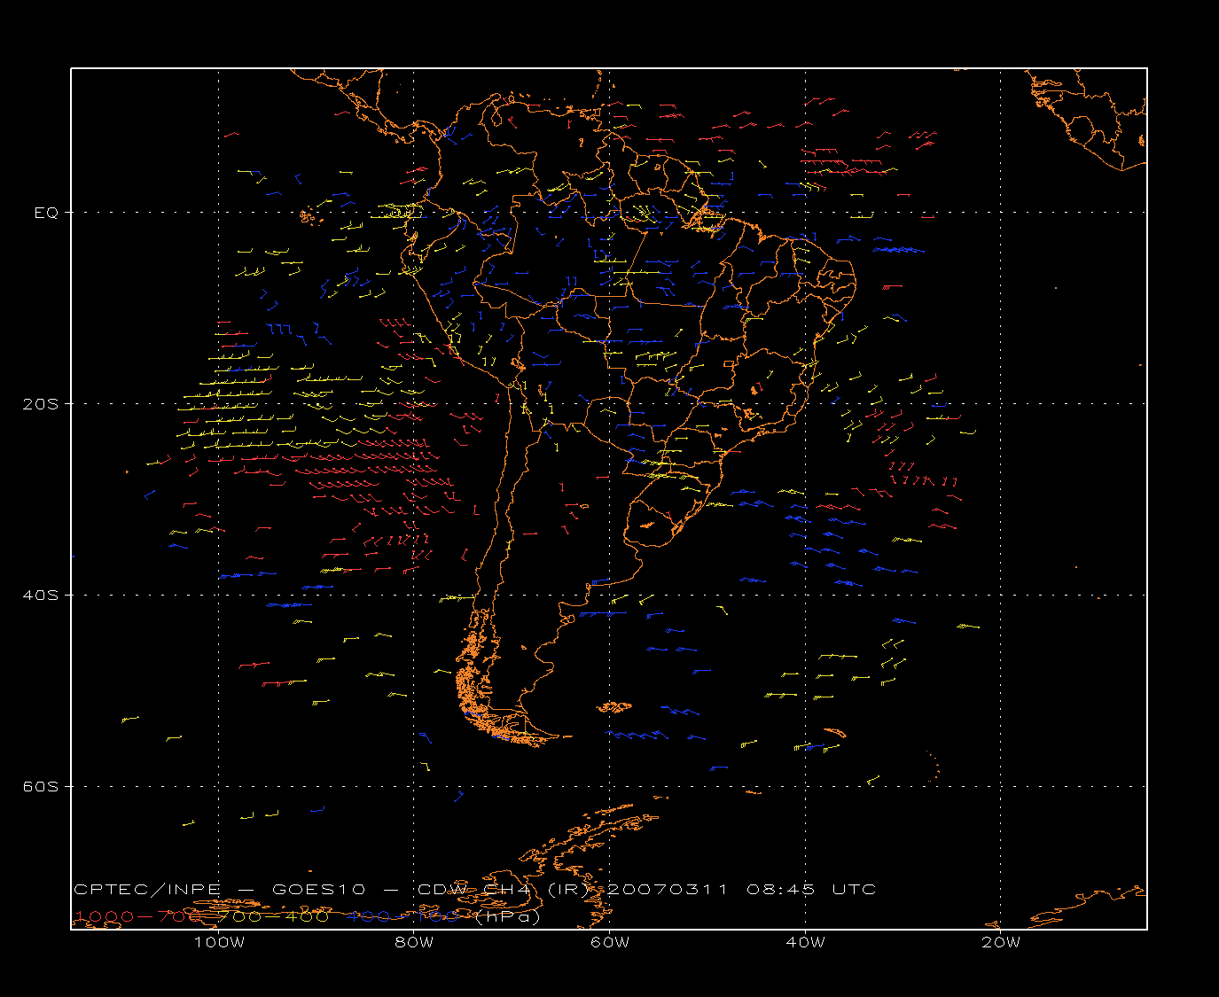
Task: Click the CPTEC/INPE source text
Action: [x=147, y=890]
